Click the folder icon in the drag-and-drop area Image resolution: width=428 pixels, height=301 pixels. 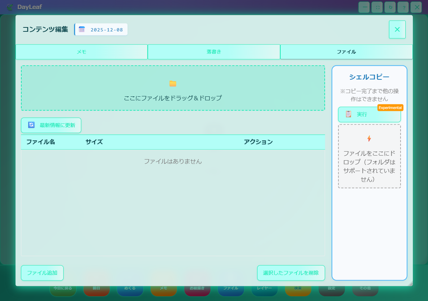tap(173, 84)
